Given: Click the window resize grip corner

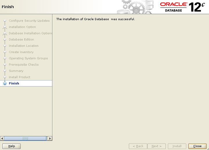Looking at the screenshot, I should click(208, 149).
